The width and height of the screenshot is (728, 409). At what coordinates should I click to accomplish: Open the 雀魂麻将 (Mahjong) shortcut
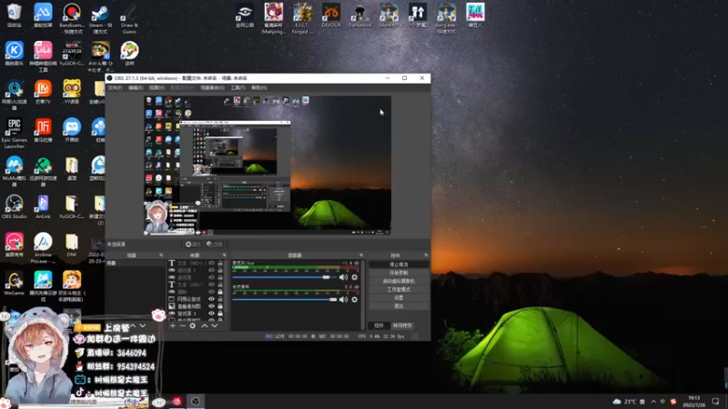[274, 18]
